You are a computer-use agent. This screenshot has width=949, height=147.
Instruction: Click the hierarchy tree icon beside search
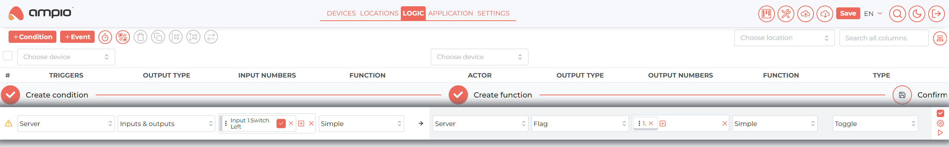point(940,38)
